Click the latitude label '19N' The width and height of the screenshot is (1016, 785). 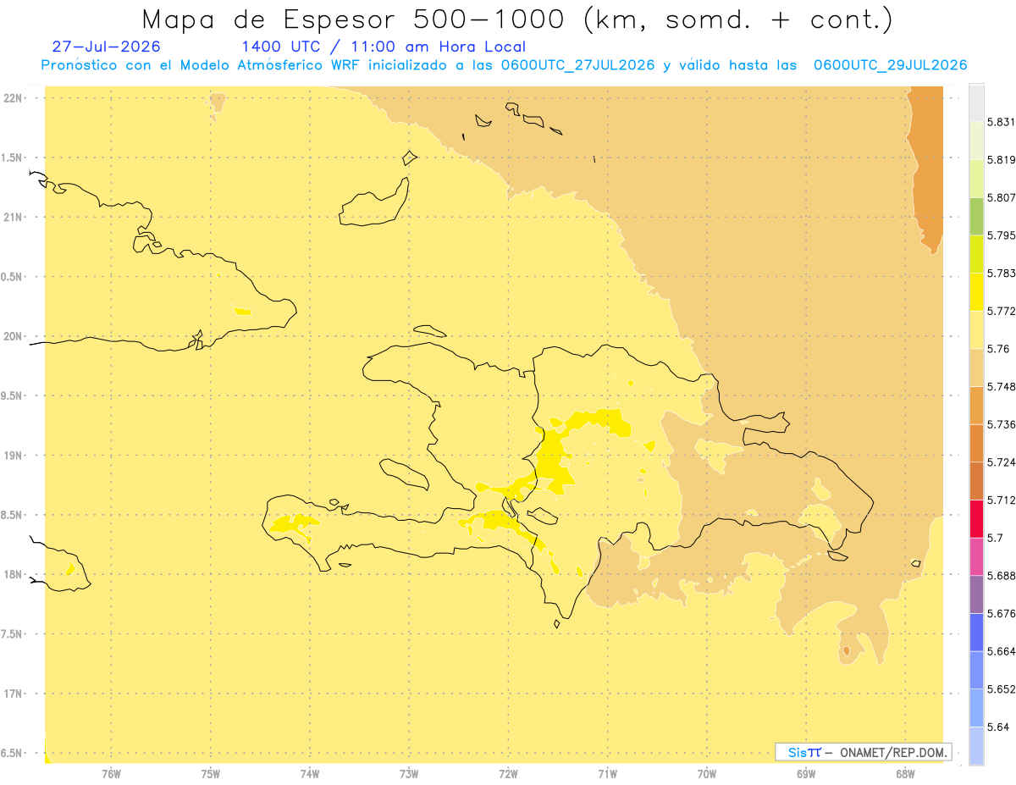point(12,456)
